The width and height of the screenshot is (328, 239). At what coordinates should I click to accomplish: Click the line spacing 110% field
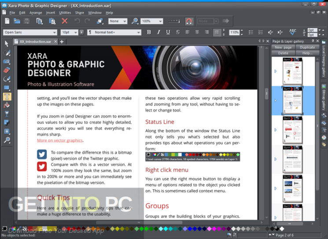pyautogui.click(x=234, y=33)
